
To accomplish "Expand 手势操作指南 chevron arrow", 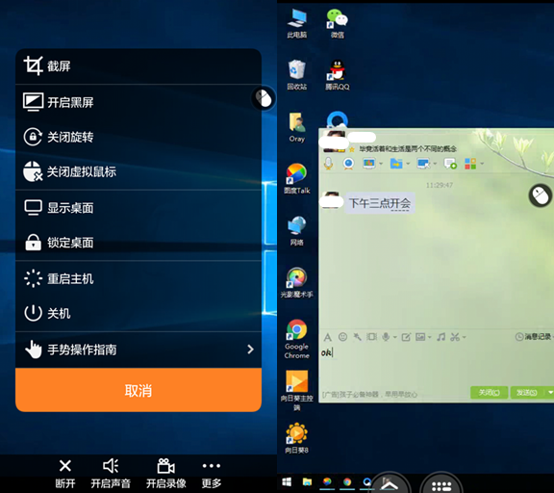I will coord(250,350).
